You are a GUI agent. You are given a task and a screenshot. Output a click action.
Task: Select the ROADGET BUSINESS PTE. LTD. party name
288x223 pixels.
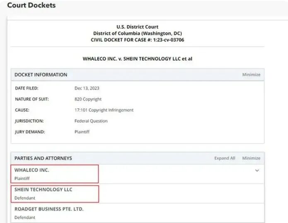click(x=49, y=209)
